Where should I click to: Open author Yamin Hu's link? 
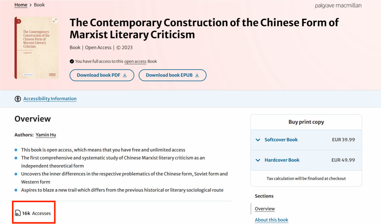(x=46, y=135)
